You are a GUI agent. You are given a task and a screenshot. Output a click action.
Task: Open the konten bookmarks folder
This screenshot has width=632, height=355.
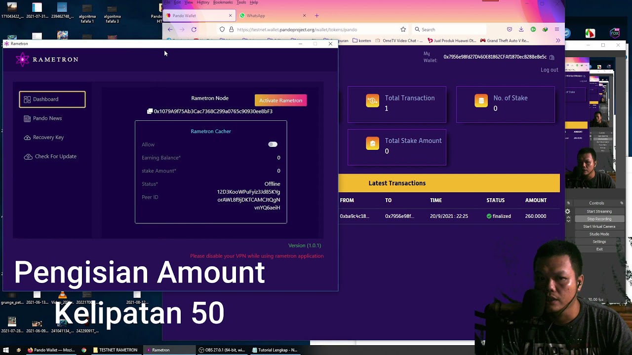click(x=361, y=40)
